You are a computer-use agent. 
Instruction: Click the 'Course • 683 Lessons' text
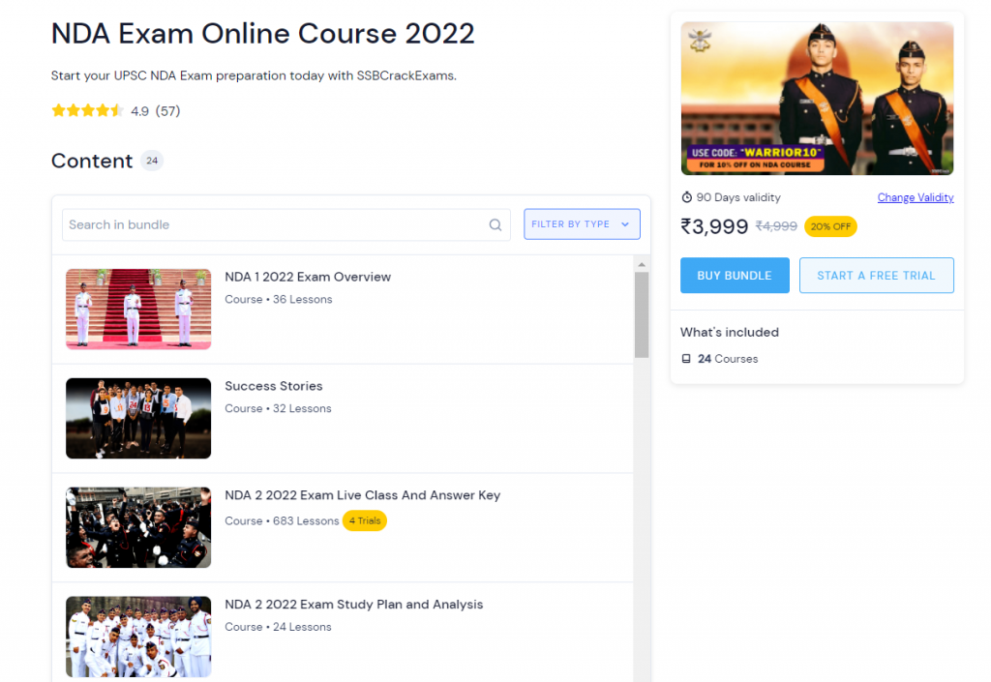pyautogui.click(x=282, y=521)
